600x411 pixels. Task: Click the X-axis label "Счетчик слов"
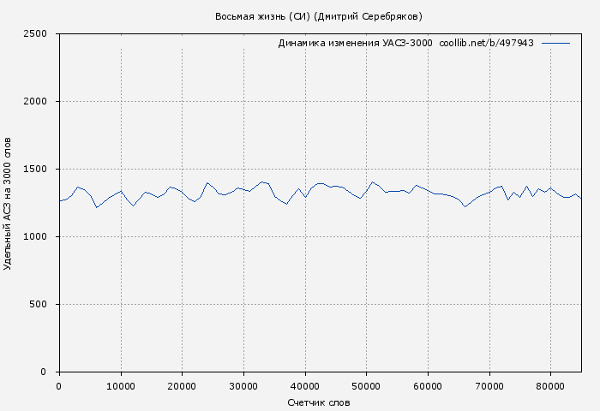click(319, 402)
